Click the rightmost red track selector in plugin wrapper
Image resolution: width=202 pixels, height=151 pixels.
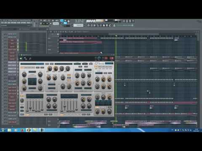coord(112,58)
